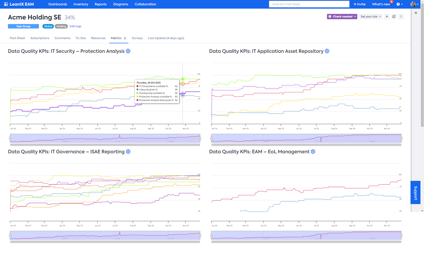Viewport: 424px width, 265px height.
Task: Click right handle of Asset Repository range slider
Action: coord(401,138)
